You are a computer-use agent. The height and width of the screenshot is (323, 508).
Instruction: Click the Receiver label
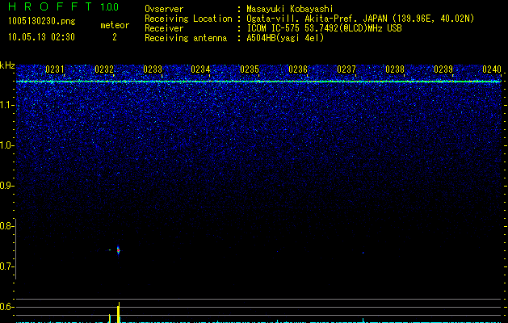tap(164, 28)
